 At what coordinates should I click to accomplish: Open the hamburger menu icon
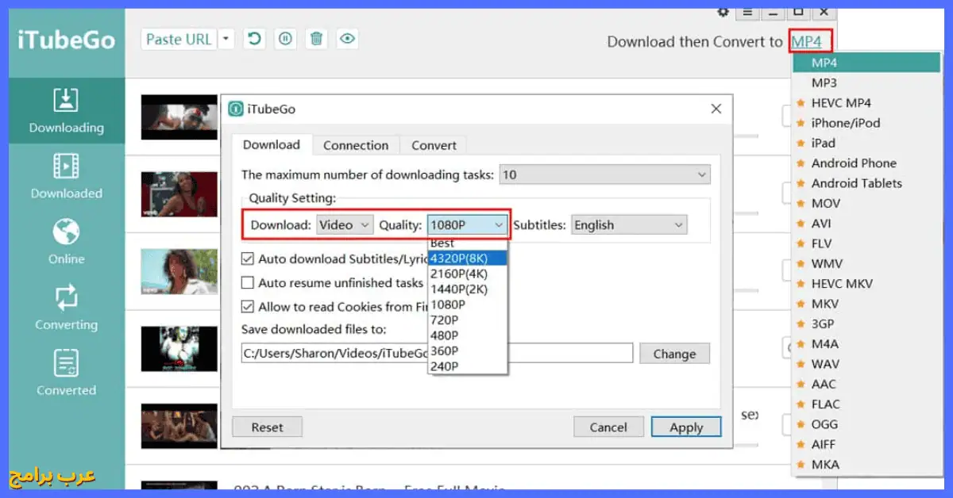point(747,12)
